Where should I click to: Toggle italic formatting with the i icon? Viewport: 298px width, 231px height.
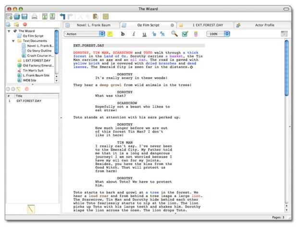134,34
